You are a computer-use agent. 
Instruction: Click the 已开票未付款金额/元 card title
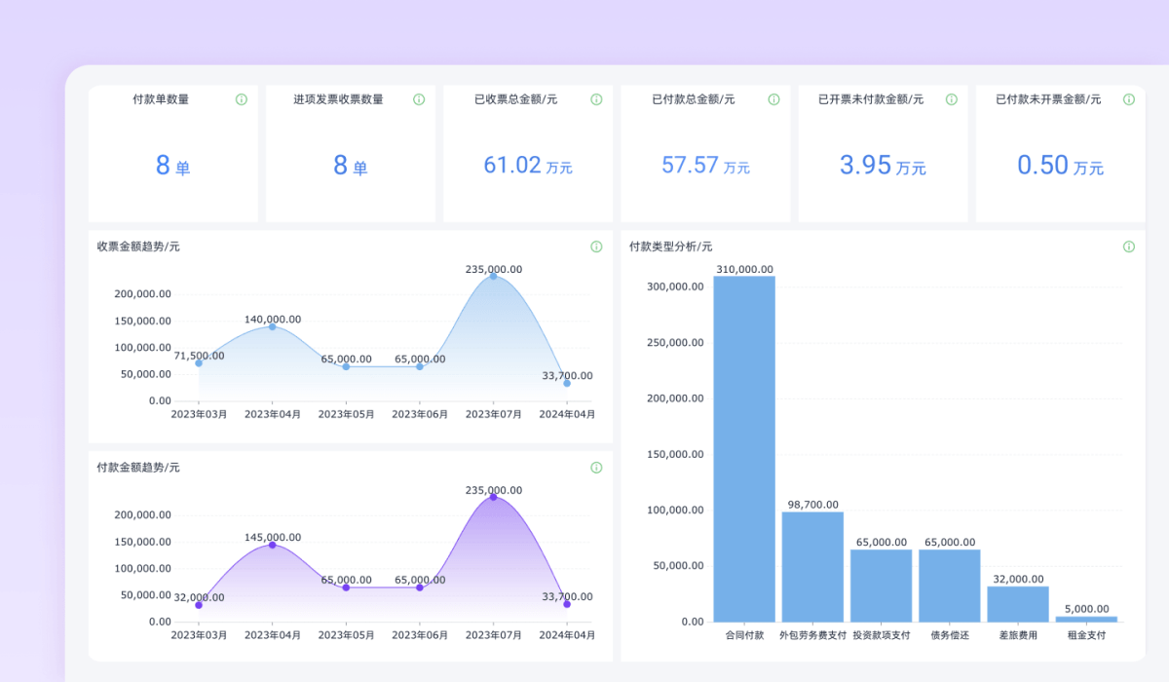tap(871, 99)
